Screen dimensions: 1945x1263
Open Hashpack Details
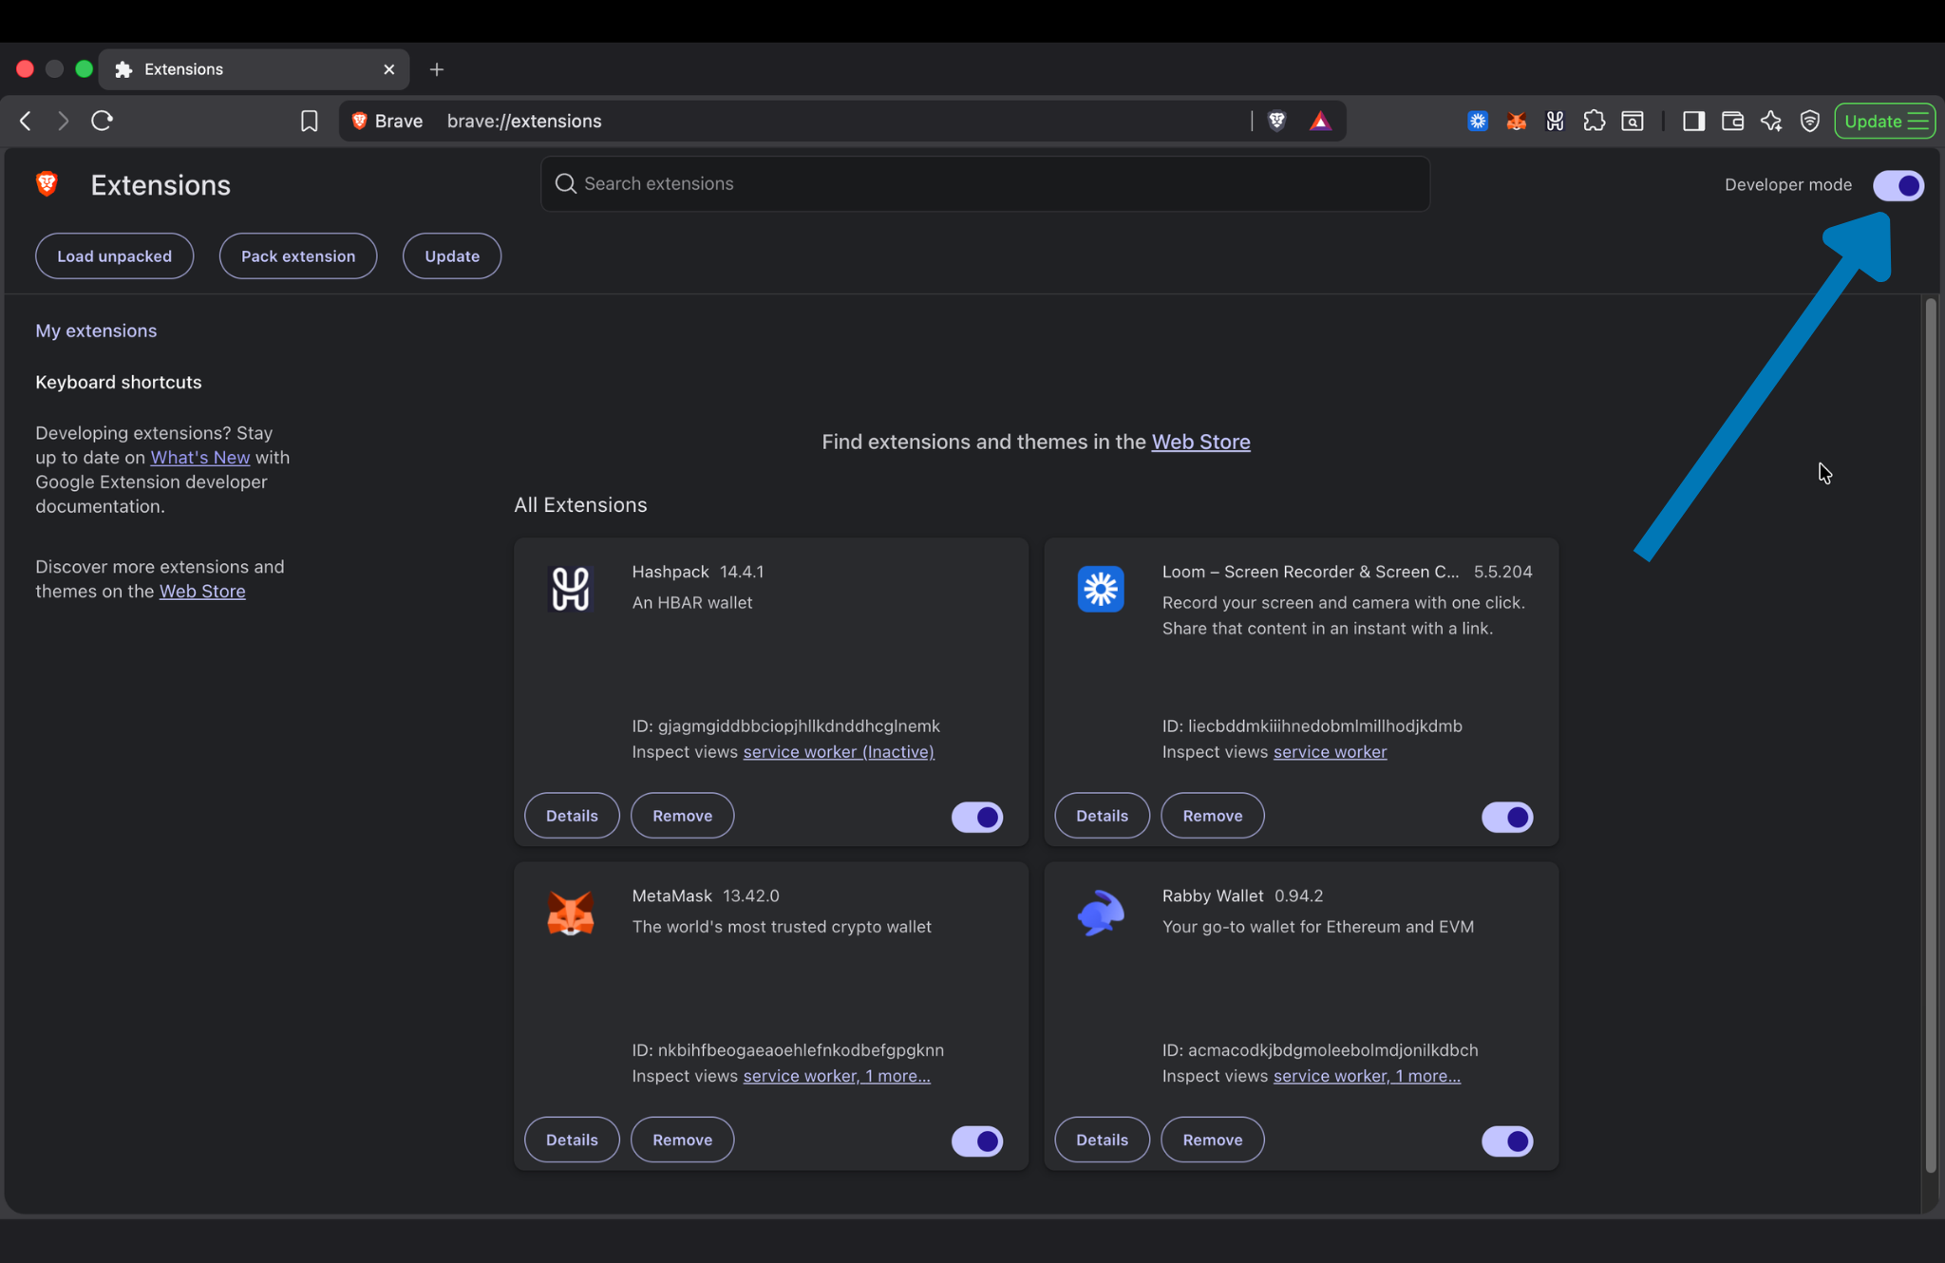[x=572, y=816]
